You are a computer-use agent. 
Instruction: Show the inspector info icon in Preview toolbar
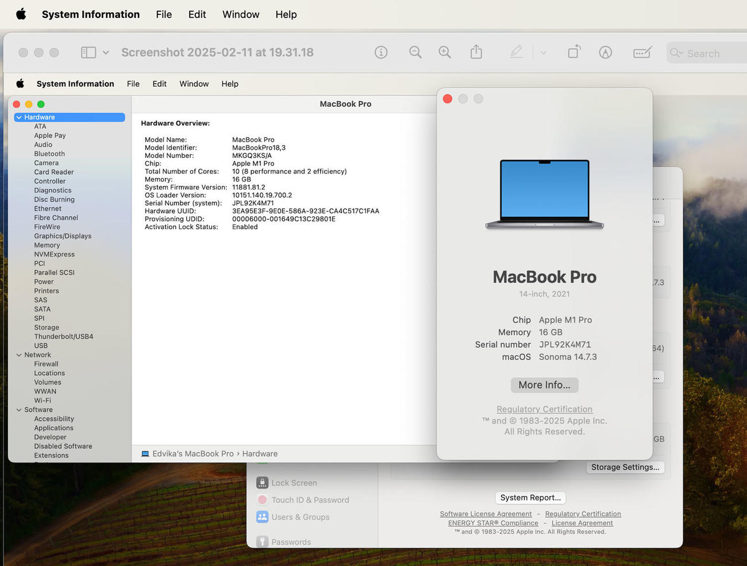coord(381,52)
